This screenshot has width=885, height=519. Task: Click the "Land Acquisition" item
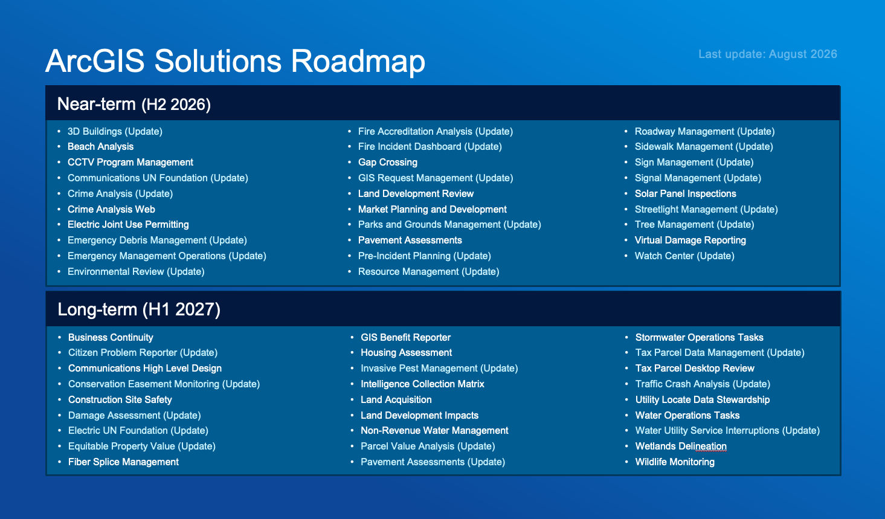coord(396,400)
